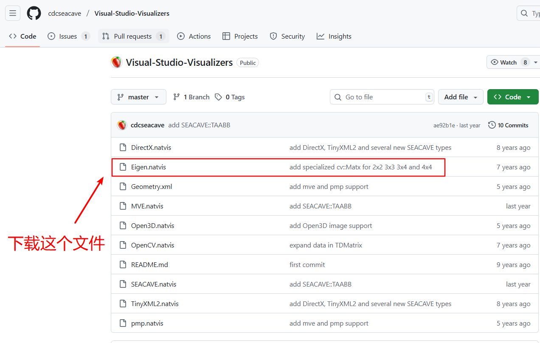Open the master branch selector dropdown

(x=138, y=97)
